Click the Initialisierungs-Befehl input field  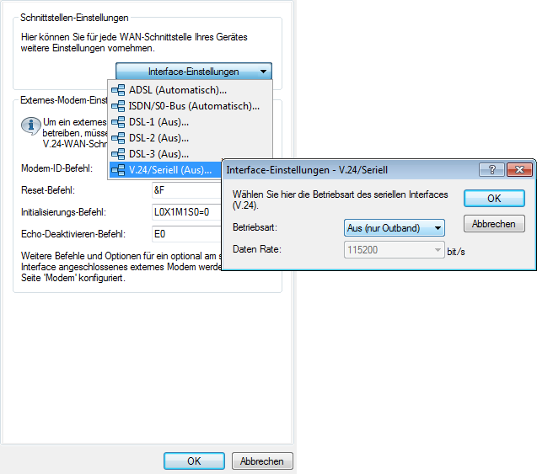click(x=185, y=211)
